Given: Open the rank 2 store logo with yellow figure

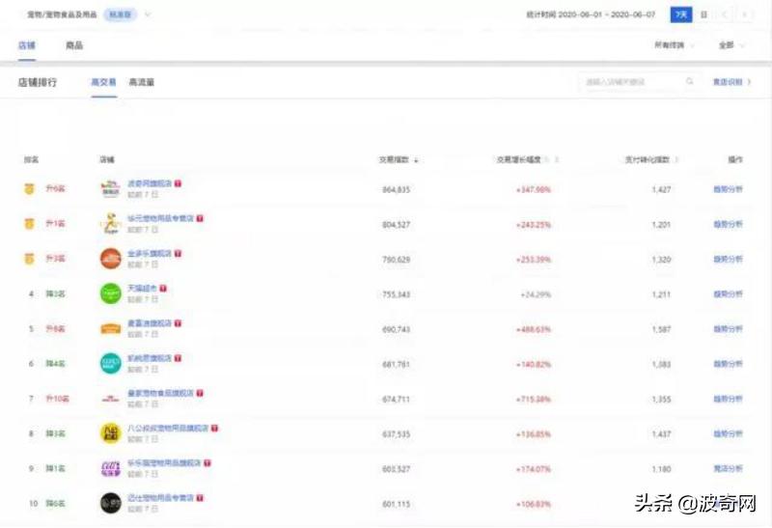Looking at the screenshot, I should click(111, 224).
